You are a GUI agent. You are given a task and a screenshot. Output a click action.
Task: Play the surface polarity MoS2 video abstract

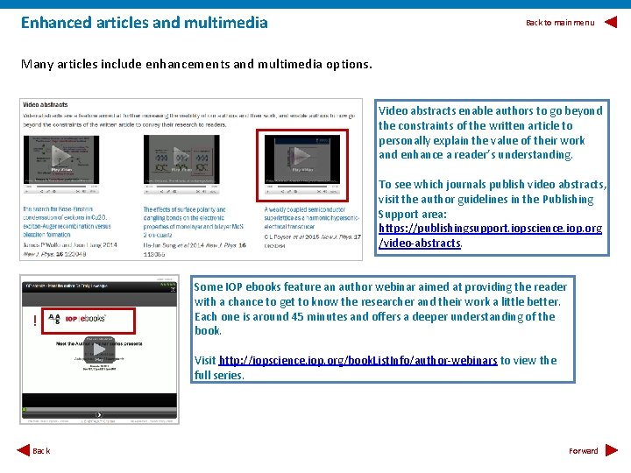(181, 156)
